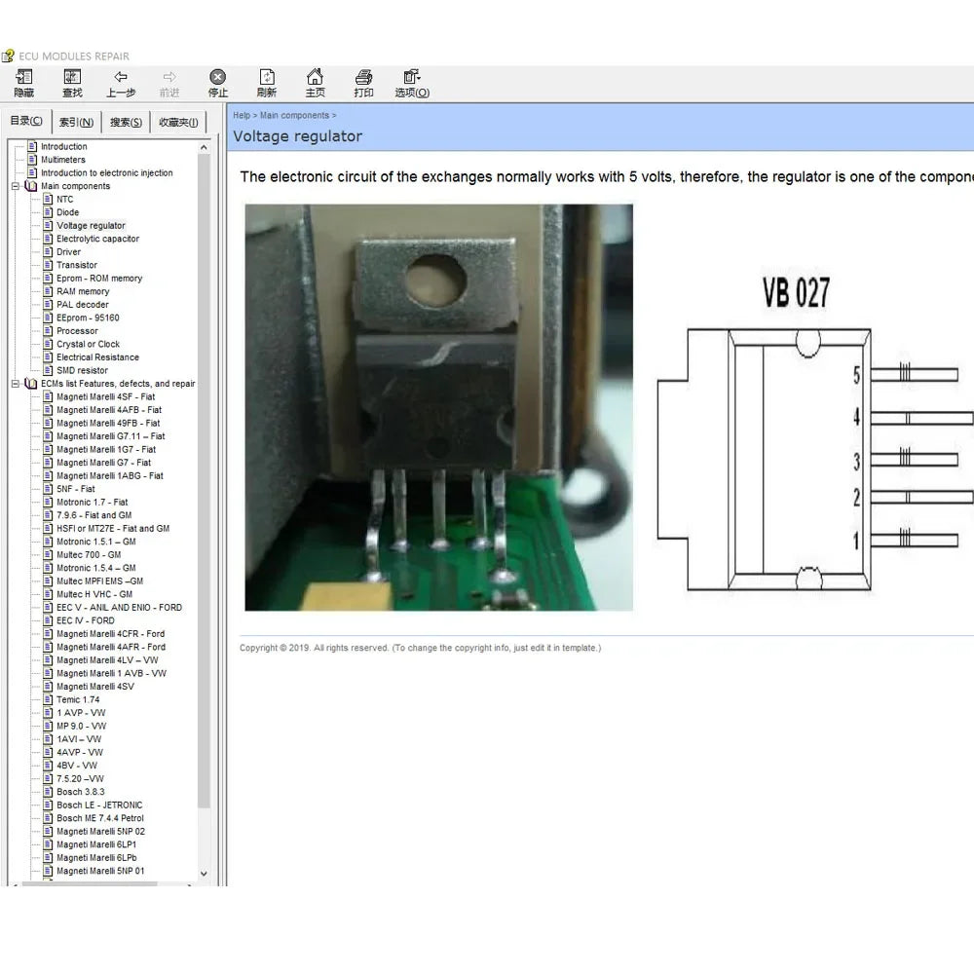Collapse the Main components tree node

pyautogui.click(x=15, y=185)
